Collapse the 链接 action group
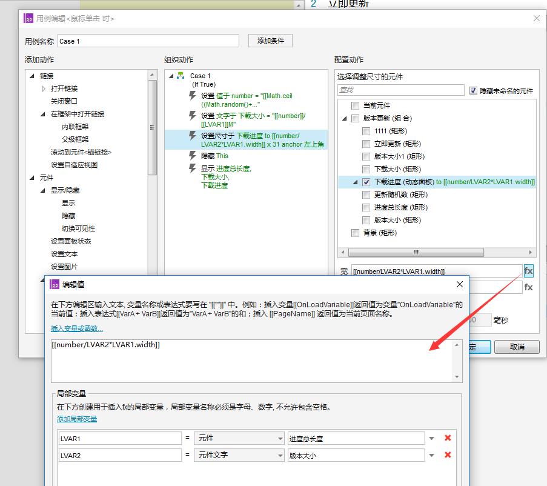This screenshot has height=486, width=547. [32, 76]
